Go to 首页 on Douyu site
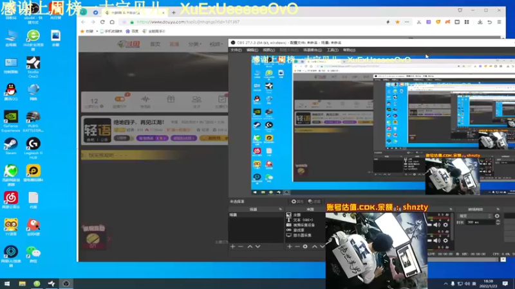515x289 pixels. 155,44
